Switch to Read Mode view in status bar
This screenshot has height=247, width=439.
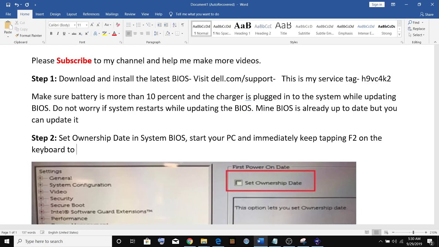[x=367, y=233]
